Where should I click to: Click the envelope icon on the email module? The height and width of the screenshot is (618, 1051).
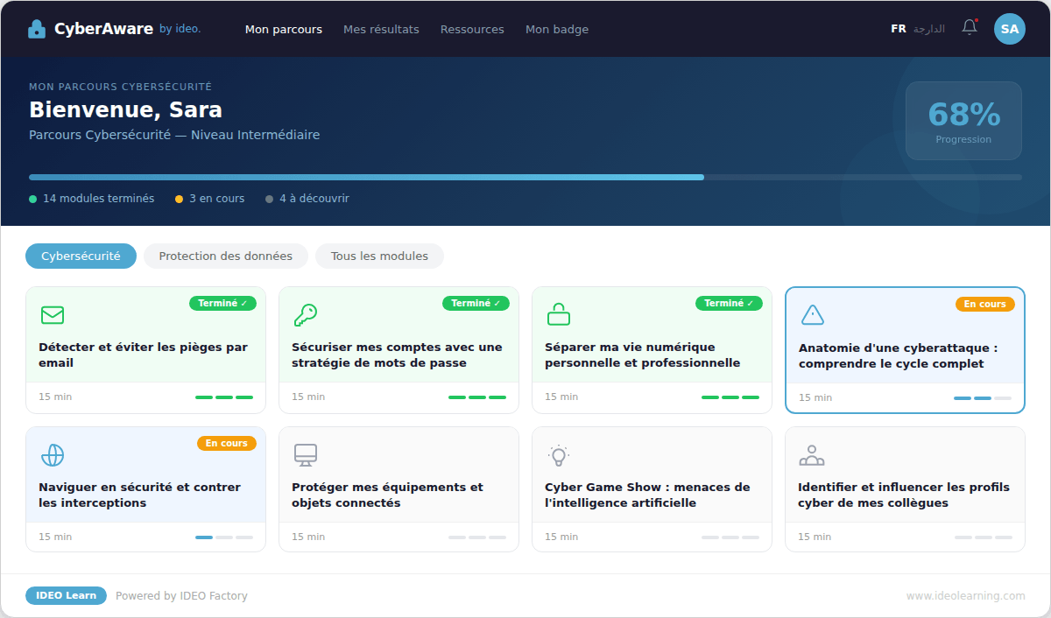[x=53, y=315]
